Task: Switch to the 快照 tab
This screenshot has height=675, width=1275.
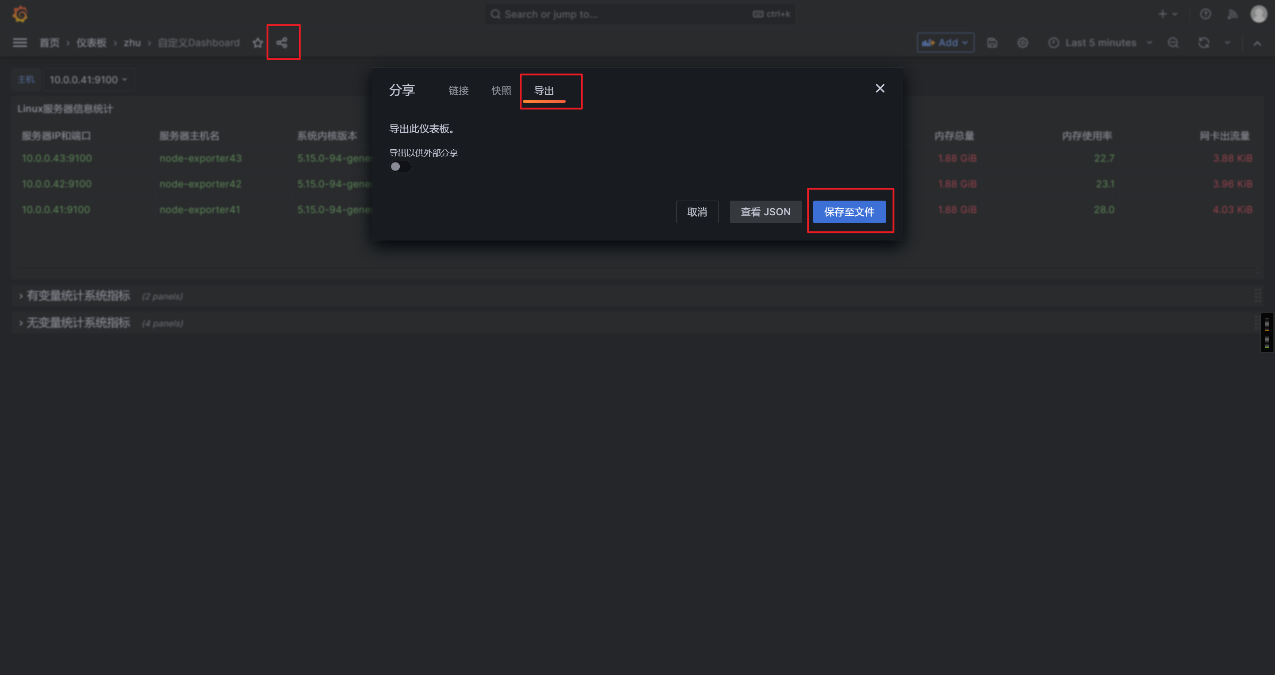Action: coord(501,91)
